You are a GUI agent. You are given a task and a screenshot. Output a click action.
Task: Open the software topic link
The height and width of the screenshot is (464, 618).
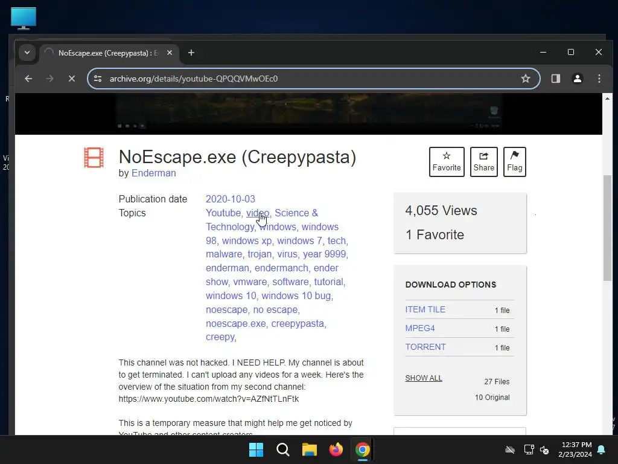tap(290, 282)
